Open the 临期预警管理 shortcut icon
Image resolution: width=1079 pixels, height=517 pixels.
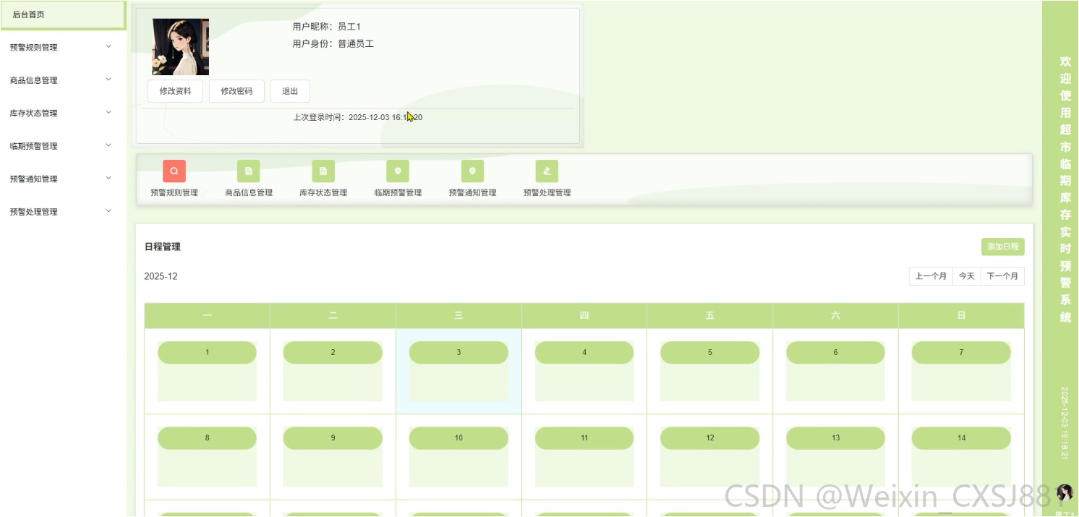click(x=398, y=171)
